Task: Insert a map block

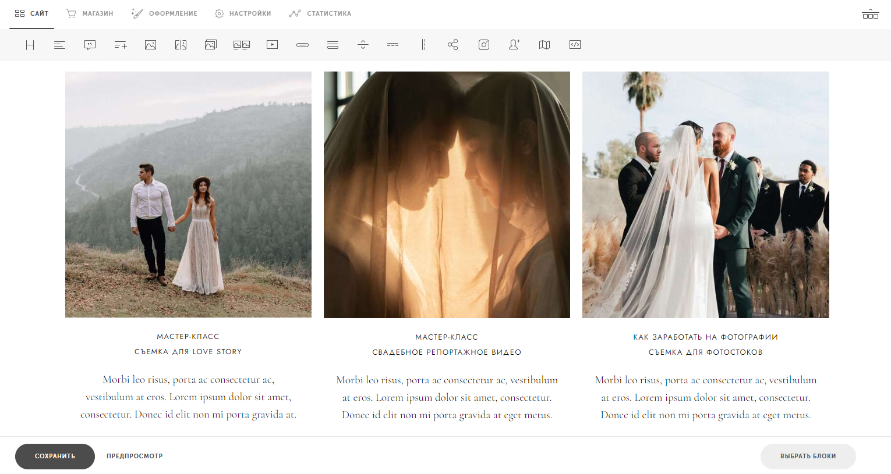Action: 544,45
